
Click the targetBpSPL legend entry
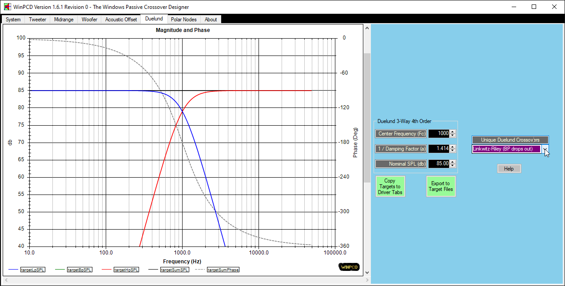(80, 270)
